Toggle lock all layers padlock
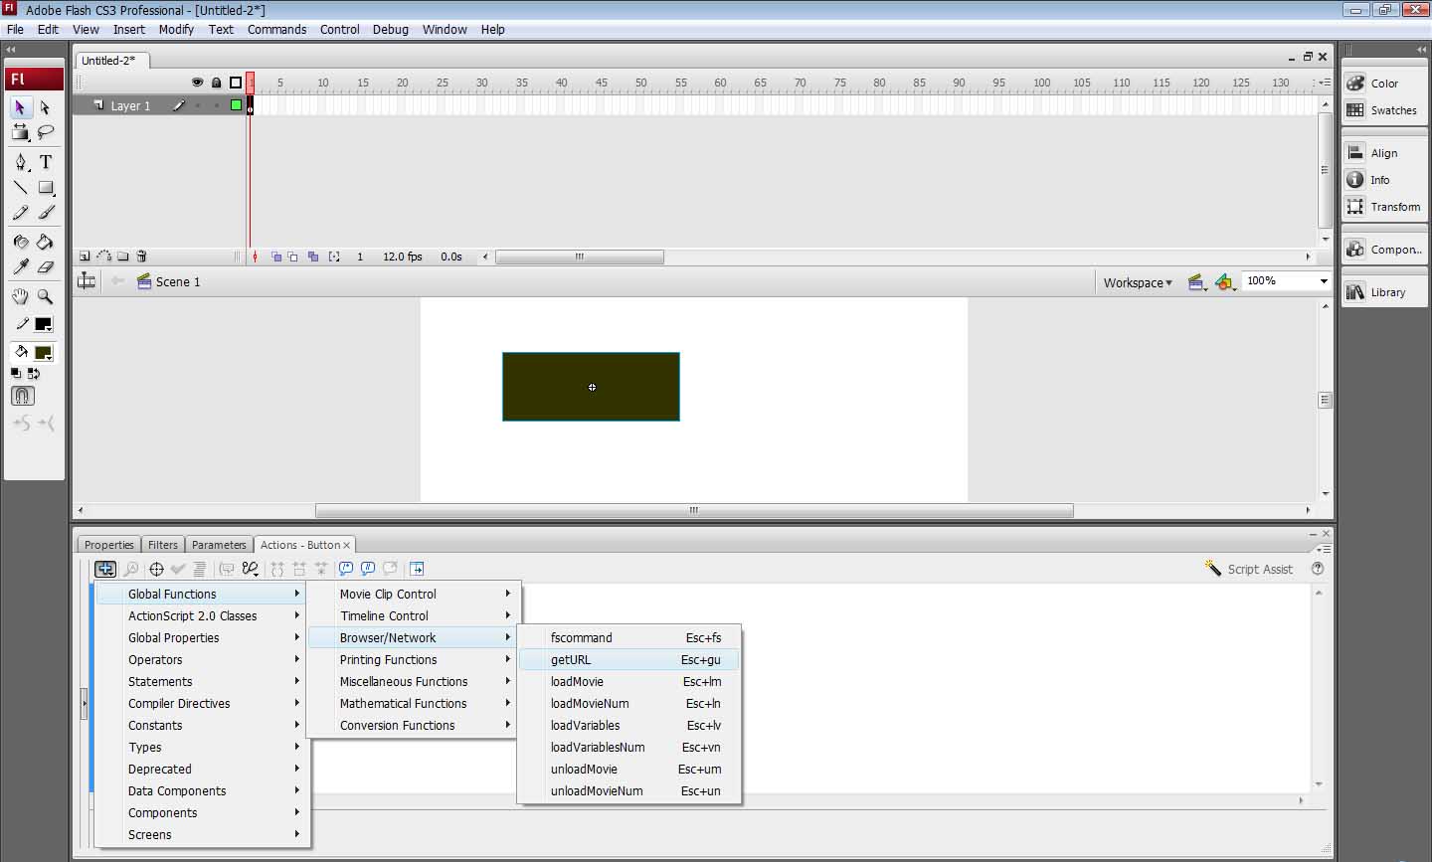The width and height of the screenshot is (1432, 862). (x=216, y=83)
